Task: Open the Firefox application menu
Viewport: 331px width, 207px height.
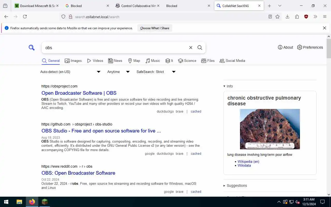Action: [325, 17]
